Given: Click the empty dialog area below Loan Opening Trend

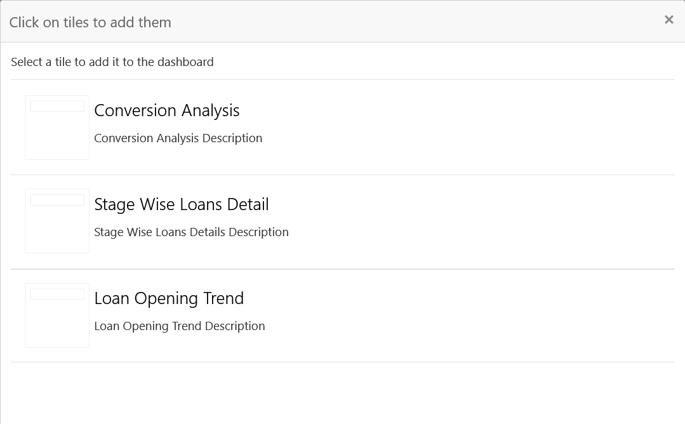Looking at the screenshot, I should pyautogui.click(x=343, y=393).
